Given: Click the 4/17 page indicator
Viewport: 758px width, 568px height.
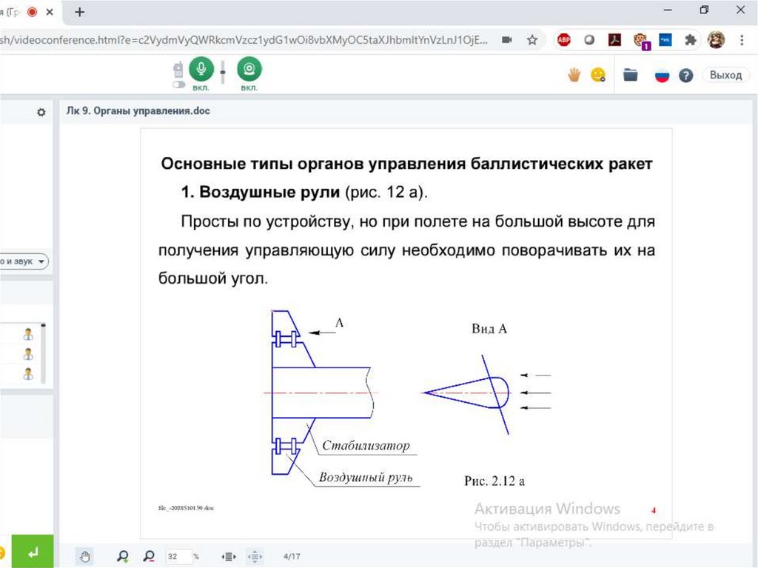Looking at the screenshot, I should click(292, 556).
